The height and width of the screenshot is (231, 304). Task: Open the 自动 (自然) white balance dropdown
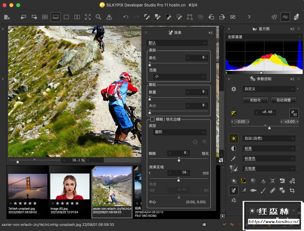tap(269, 138)
